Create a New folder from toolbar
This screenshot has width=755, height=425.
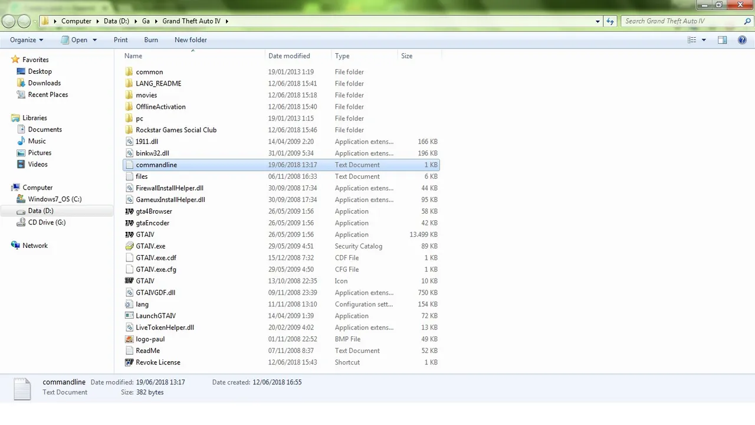[x=191, y=40]
